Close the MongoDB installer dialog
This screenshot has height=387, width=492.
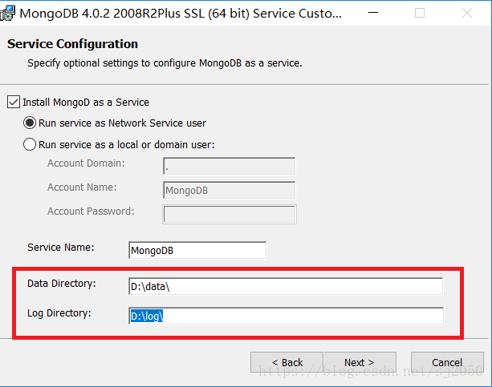pyautogui.click(x=467, y=13)
